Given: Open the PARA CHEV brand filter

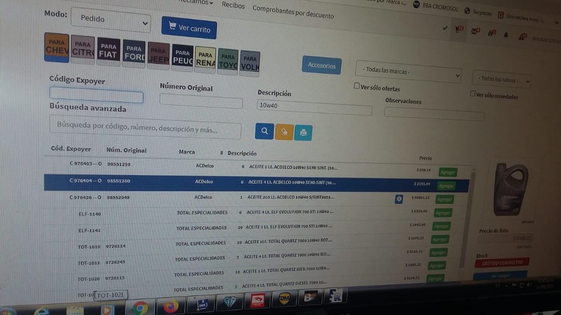Looking at the screenshot, I should (57, 47).
